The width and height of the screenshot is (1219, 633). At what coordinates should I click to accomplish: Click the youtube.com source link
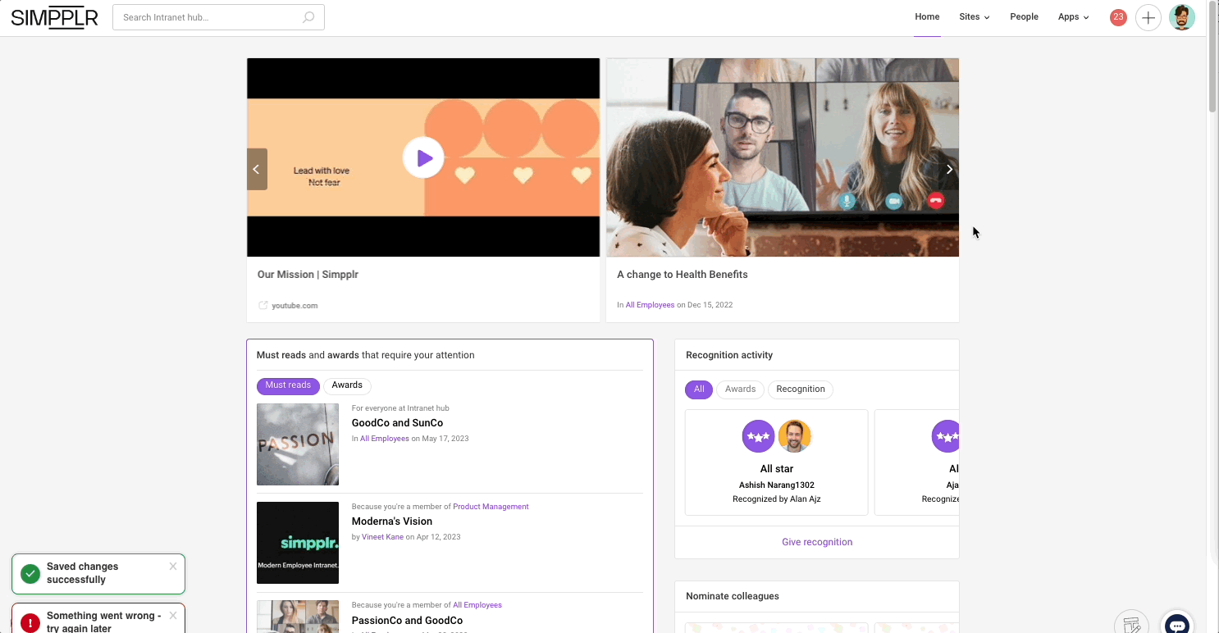(x=294, y=305)
